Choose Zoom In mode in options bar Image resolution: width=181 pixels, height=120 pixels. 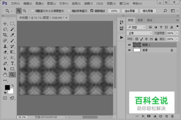coord(19,11)
